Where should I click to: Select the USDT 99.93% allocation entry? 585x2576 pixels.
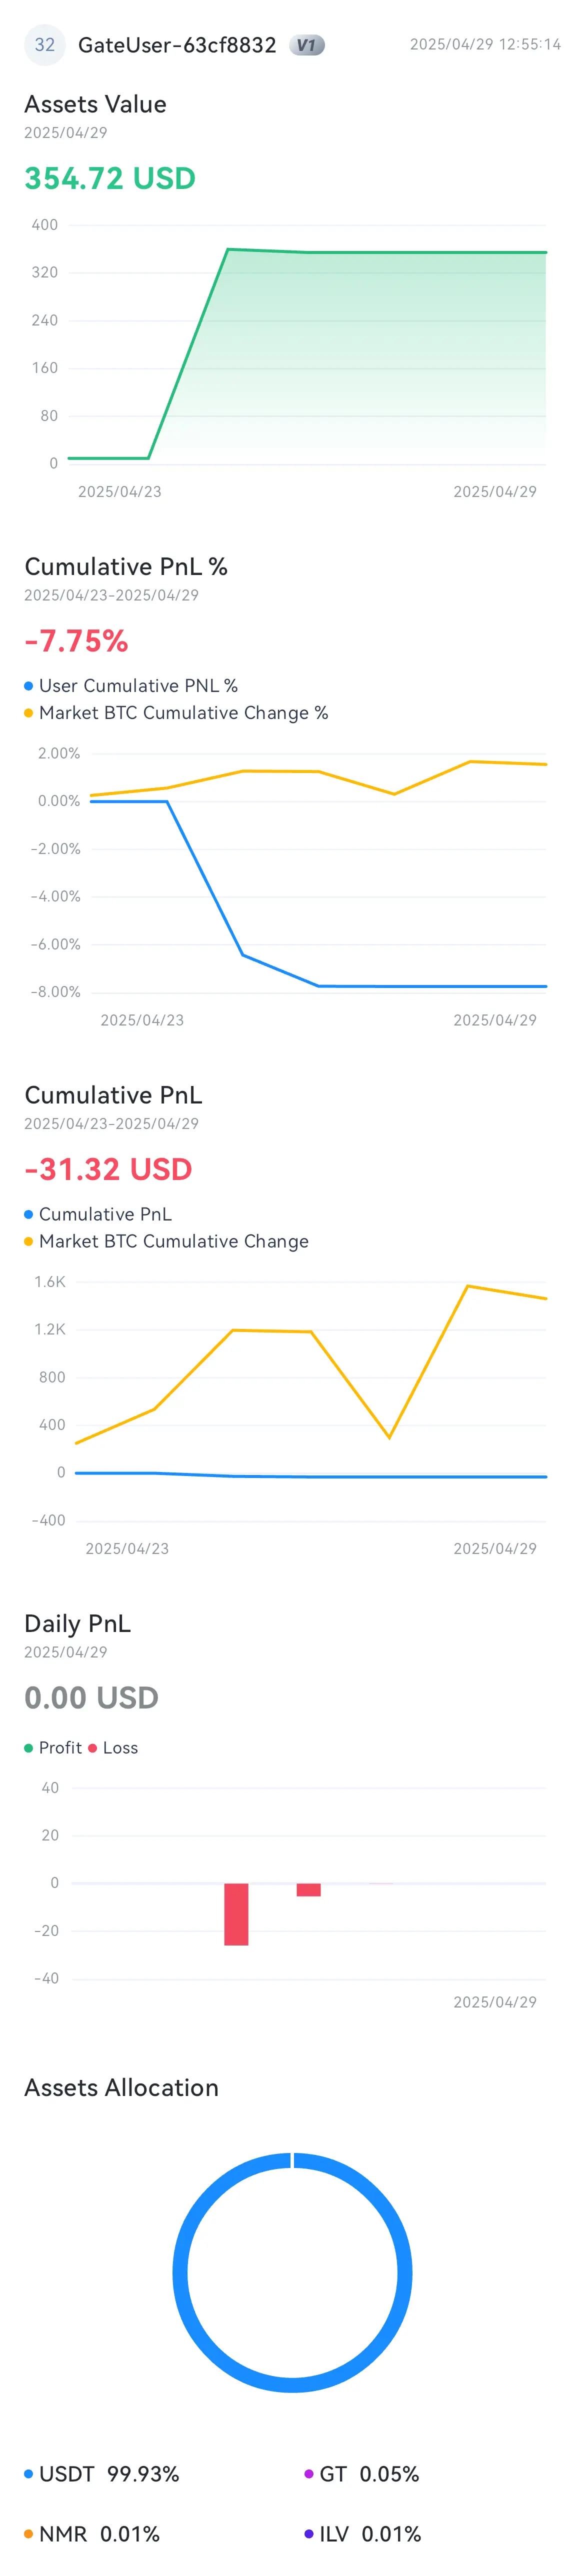[108, 2474]
